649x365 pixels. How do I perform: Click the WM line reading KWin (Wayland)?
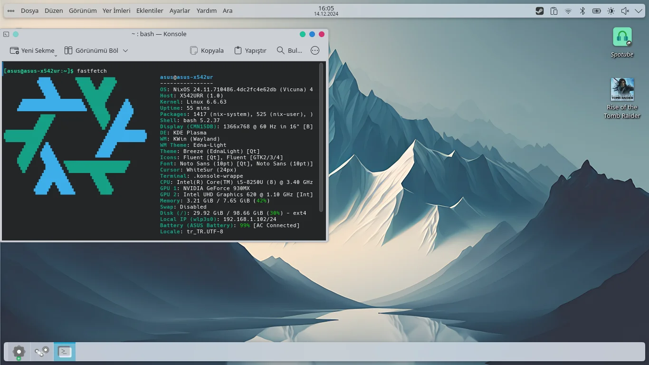(x=190, y=139)
